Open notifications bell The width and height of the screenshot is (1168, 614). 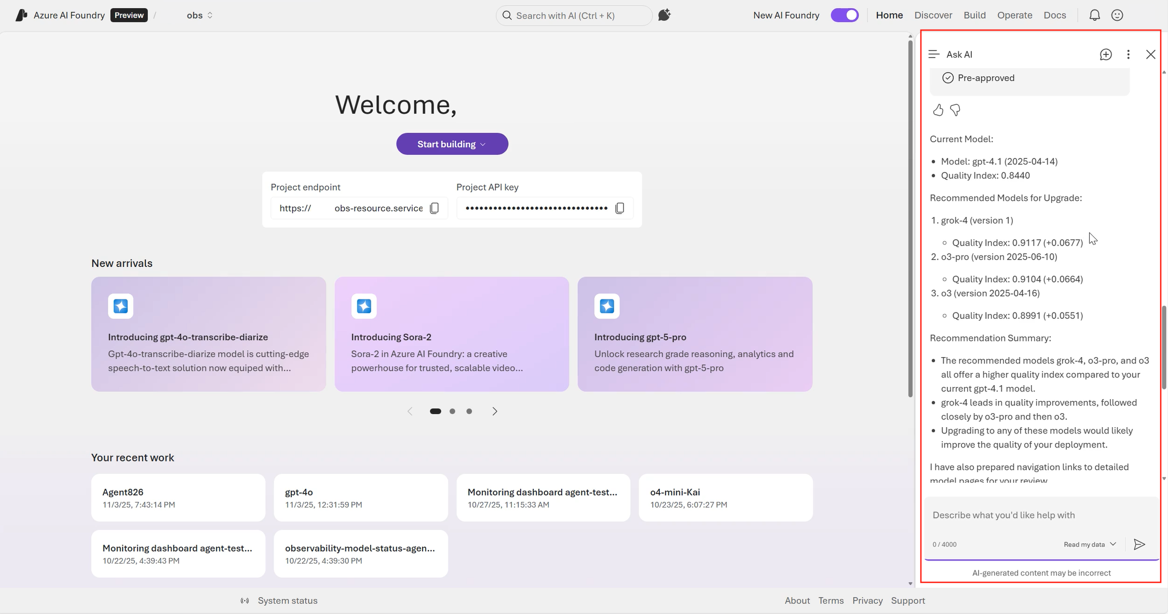tap(1094, 15)
